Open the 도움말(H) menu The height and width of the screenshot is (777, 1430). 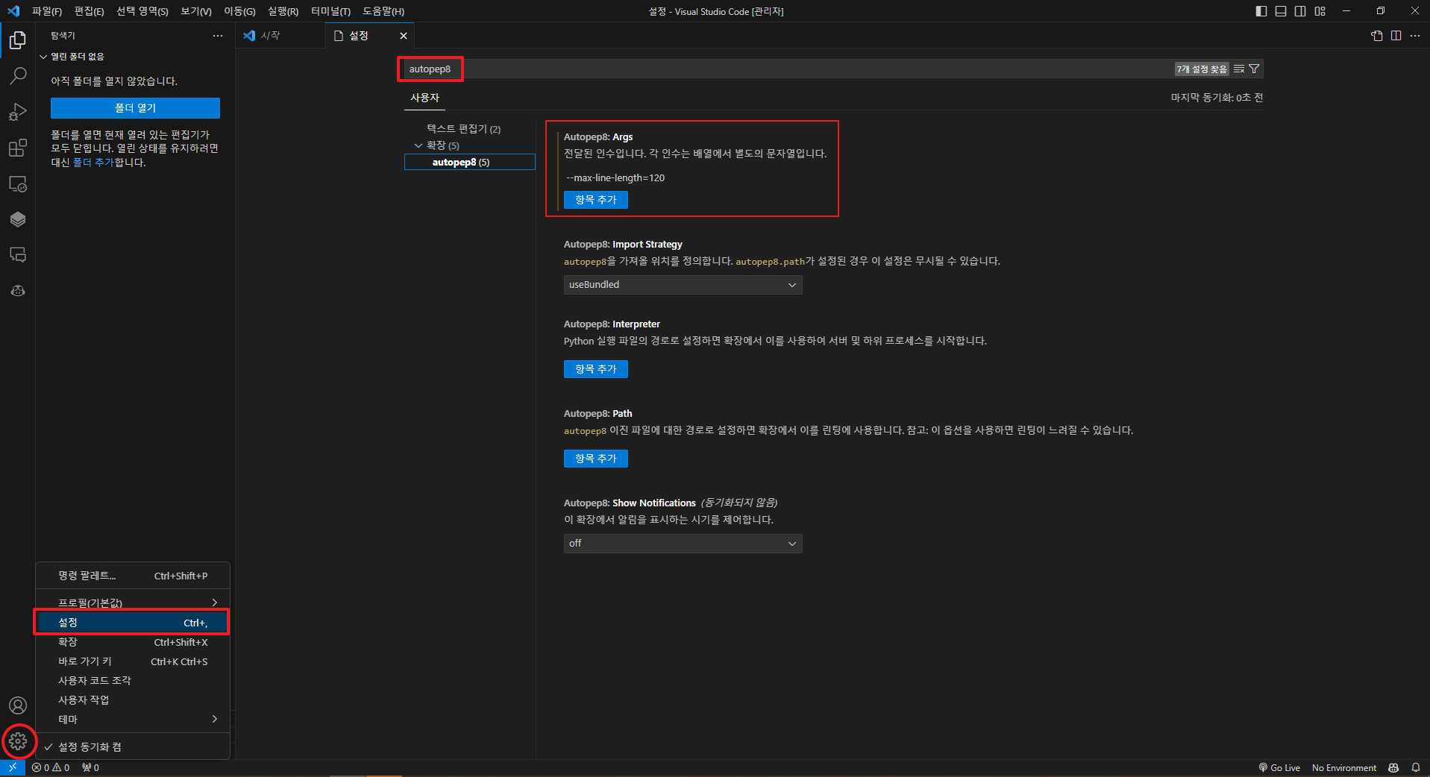click(383, 11)
